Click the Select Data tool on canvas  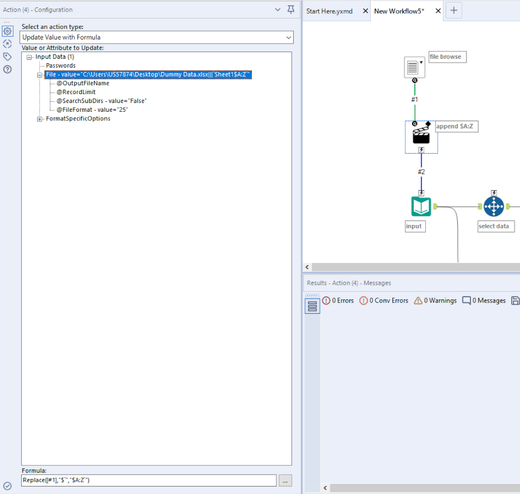(494, 206)
